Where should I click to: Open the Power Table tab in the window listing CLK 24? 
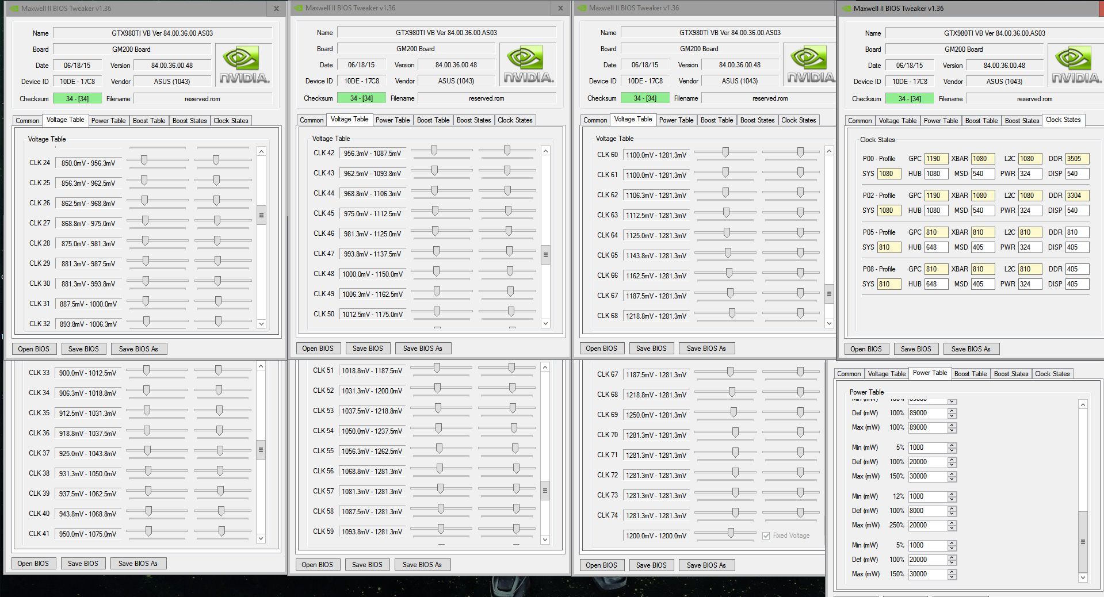pos(108,121)
